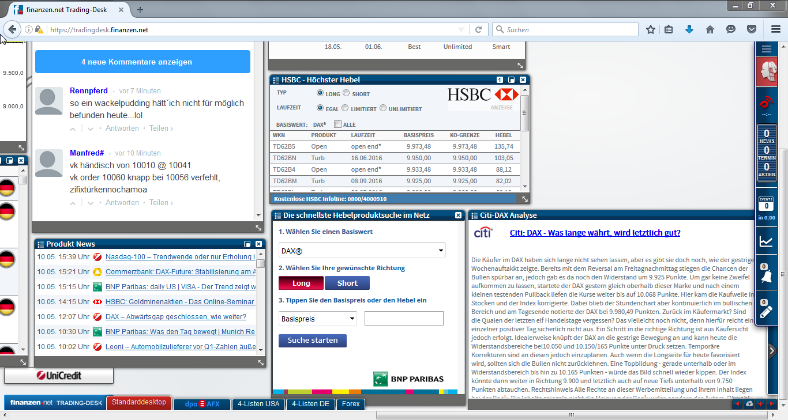This screenshot has height=420, width=788.
Task: Click the Suche starten button
Action: click(313, 340)
